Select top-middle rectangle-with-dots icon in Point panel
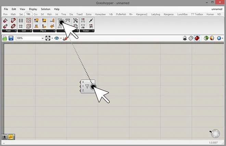Viewport: 226px width, 146px height. click(x=67, y=20)
